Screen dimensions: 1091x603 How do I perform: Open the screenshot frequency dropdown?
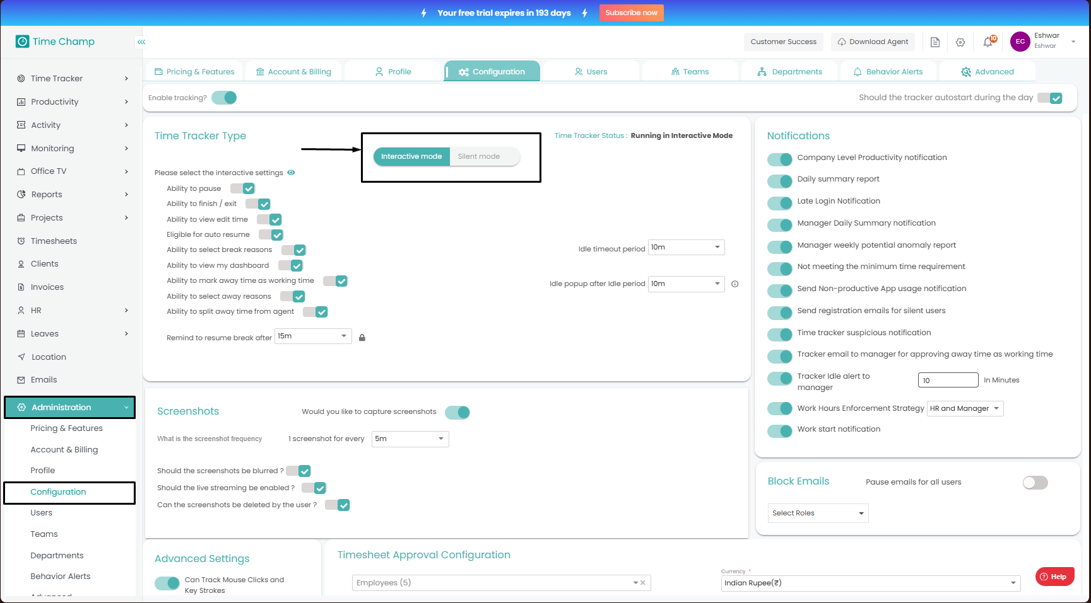[x=410, y=439]
